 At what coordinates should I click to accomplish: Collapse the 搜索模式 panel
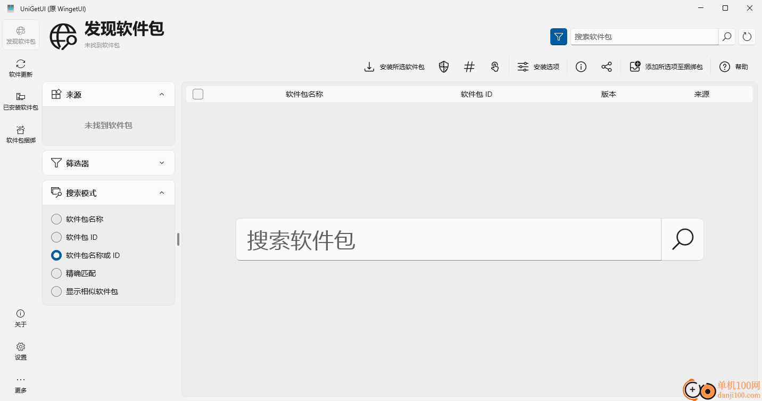[x=109, y=193]
